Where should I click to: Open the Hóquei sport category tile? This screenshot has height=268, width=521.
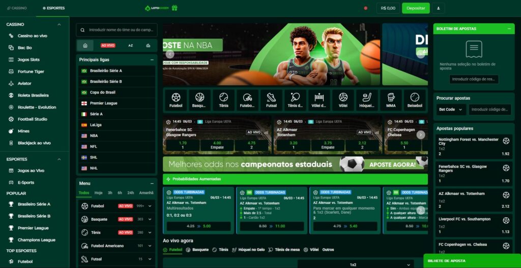[x=367, y=100]
